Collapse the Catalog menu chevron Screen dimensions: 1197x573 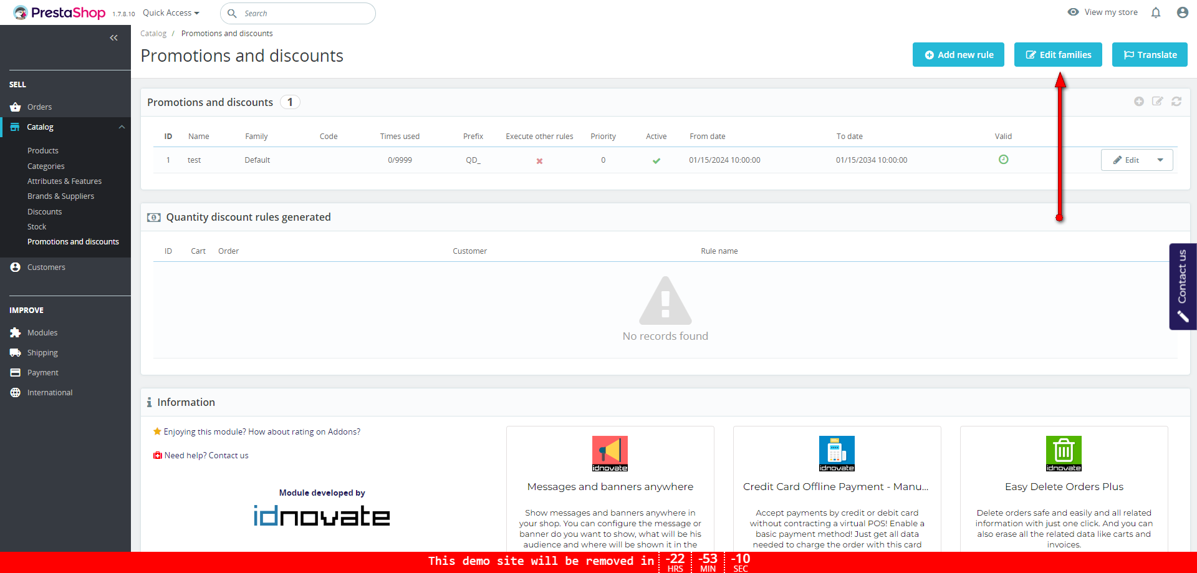tap(122, 127)
